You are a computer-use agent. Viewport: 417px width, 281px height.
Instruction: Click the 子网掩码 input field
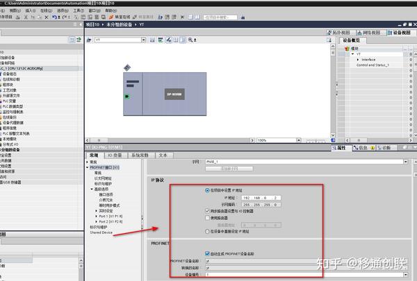point(261,205)
